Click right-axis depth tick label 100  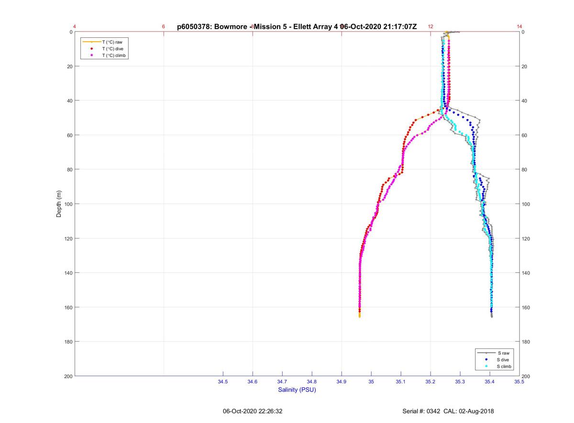(527, 204)
